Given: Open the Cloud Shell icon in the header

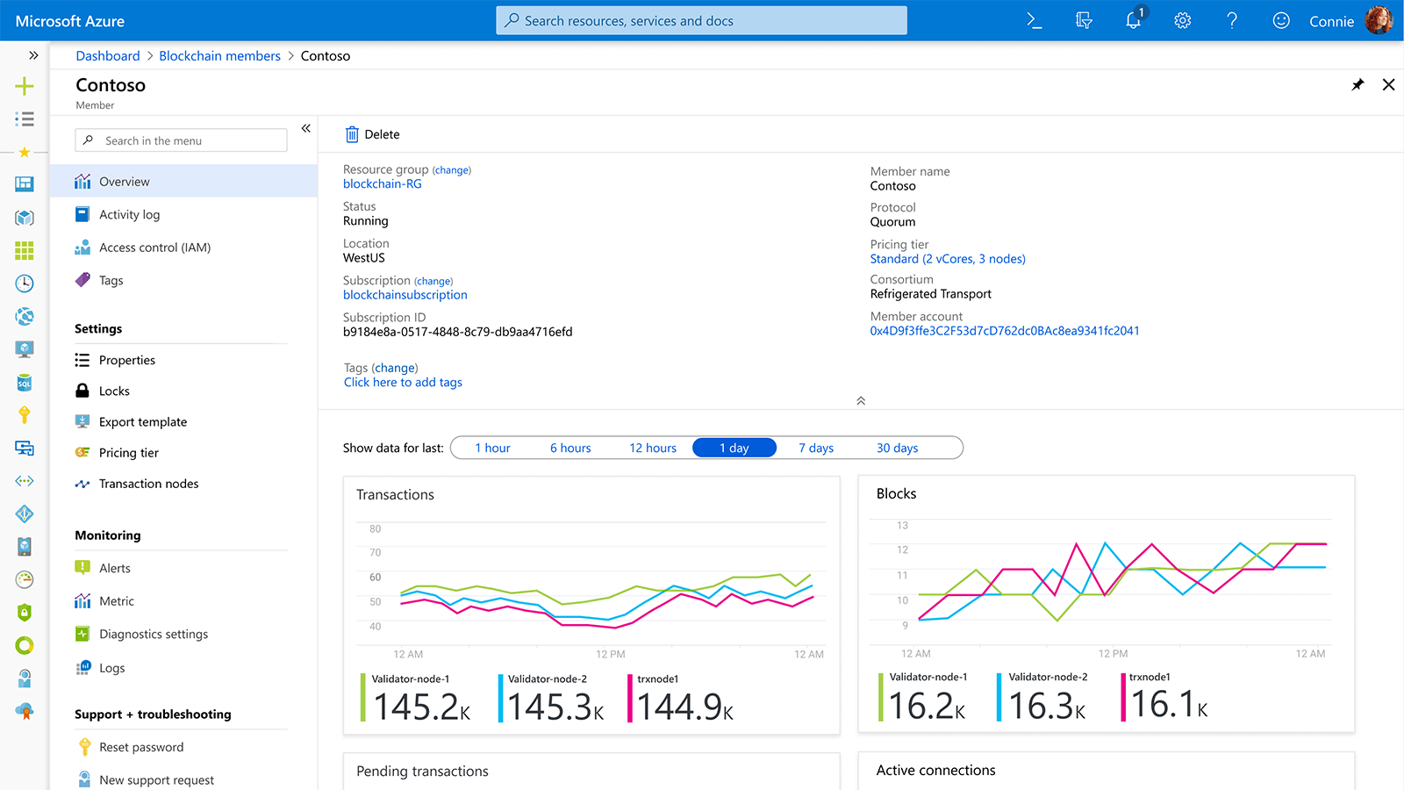Looking at the screenshot, I should pyautogui.click(x=1035, y=21).
